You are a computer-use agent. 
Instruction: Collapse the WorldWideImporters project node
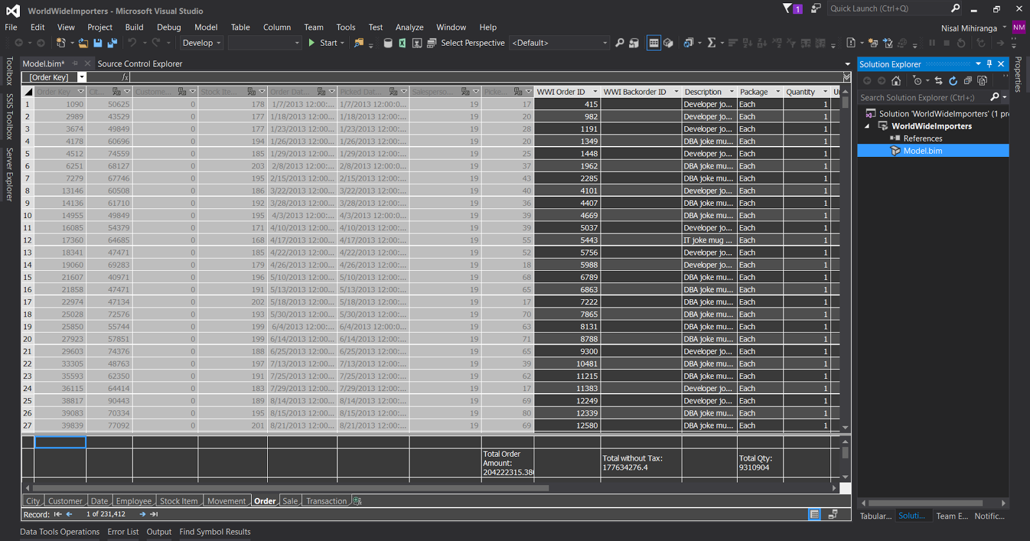867,126
